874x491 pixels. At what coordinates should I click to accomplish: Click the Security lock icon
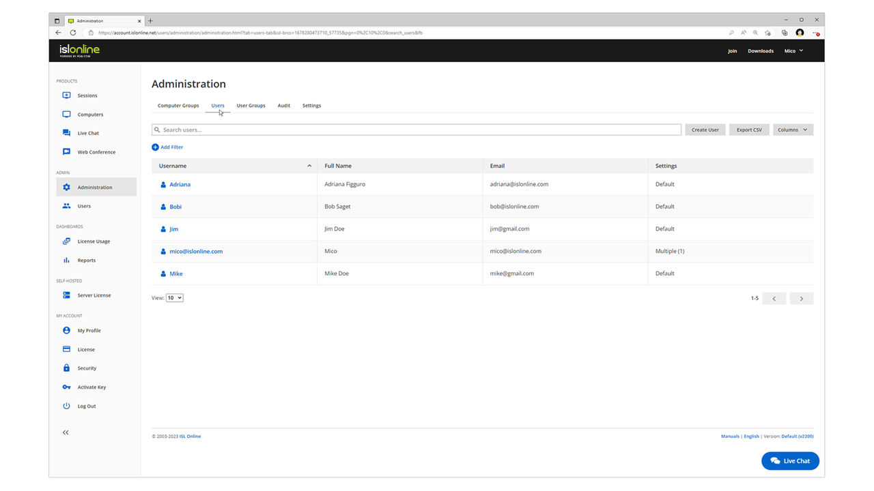[x=66, y=368]
